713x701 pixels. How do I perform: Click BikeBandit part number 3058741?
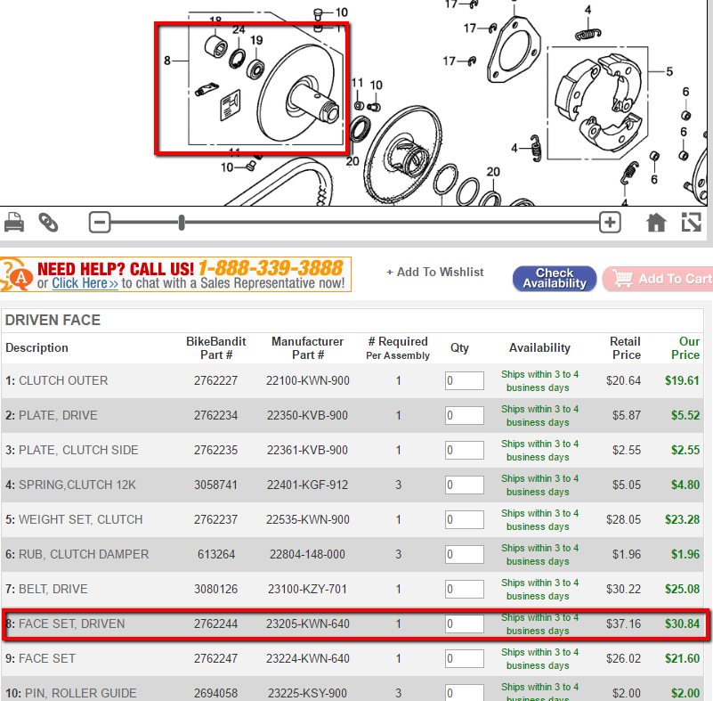tap(216, 485)
